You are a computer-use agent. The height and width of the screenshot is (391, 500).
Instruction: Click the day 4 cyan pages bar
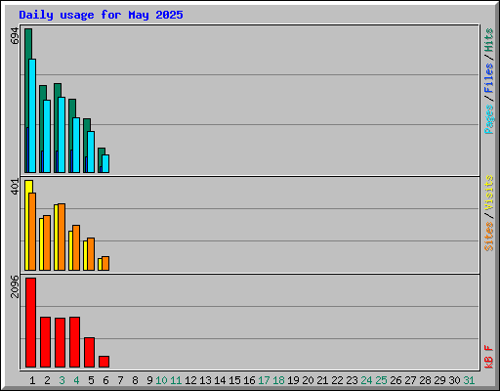coord(76,145)
